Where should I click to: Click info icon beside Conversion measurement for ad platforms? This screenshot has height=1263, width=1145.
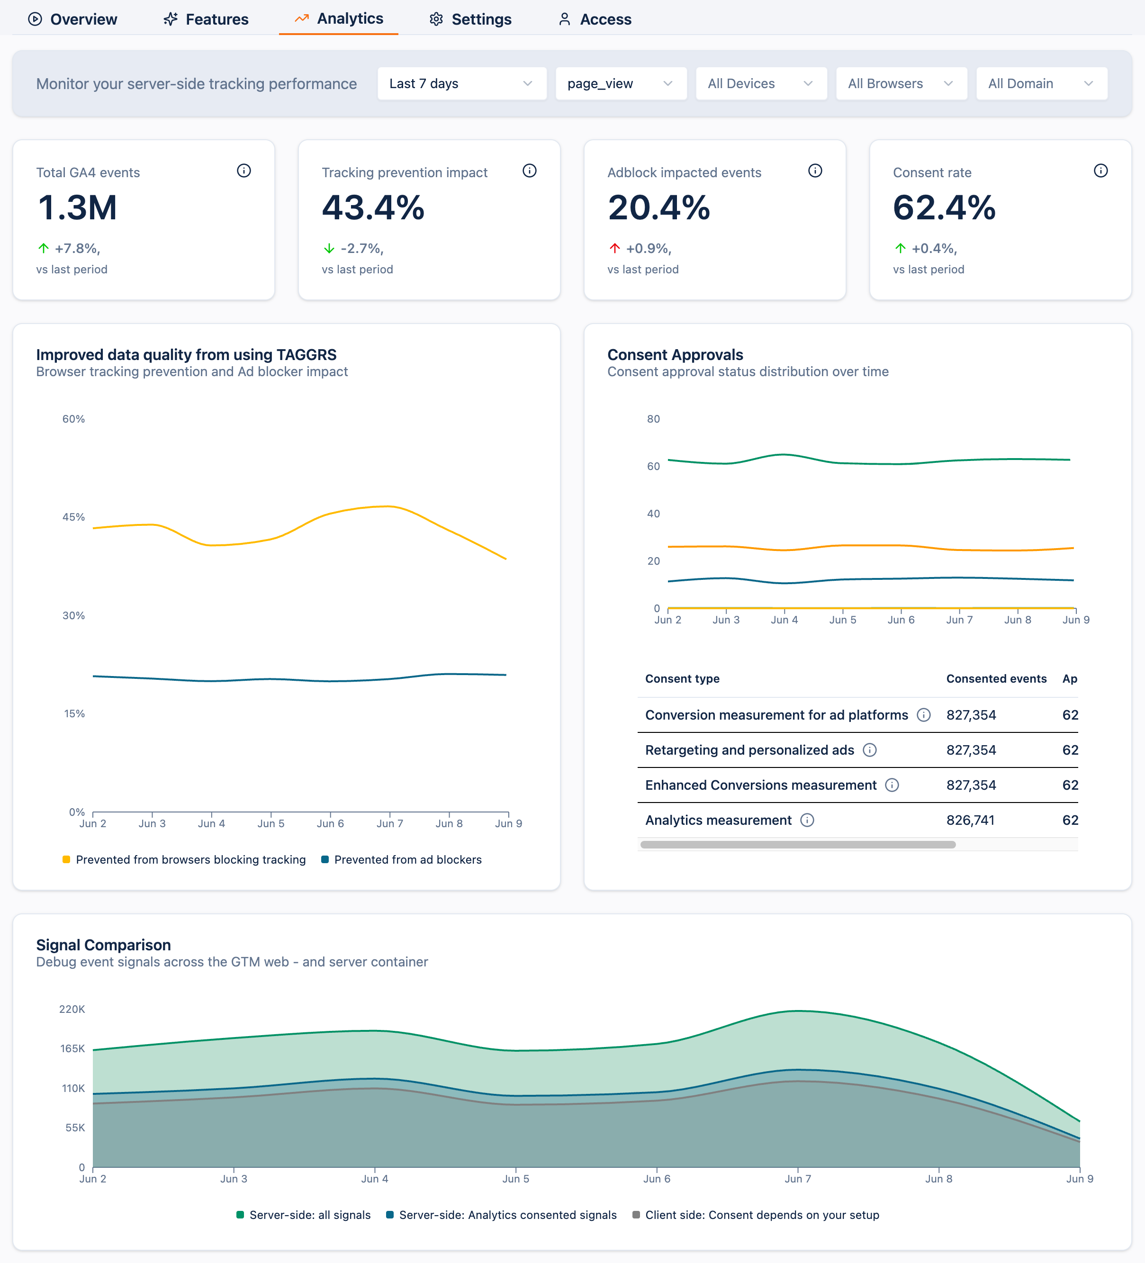click(923, 715)
